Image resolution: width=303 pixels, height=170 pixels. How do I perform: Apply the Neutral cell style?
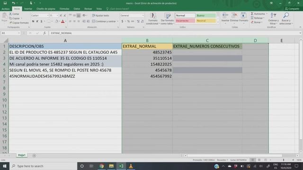pyautogui.click(x=206, y=21)
